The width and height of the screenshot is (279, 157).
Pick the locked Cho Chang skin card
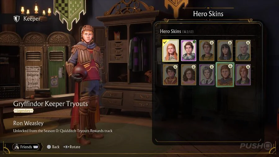tap(225, 51)
